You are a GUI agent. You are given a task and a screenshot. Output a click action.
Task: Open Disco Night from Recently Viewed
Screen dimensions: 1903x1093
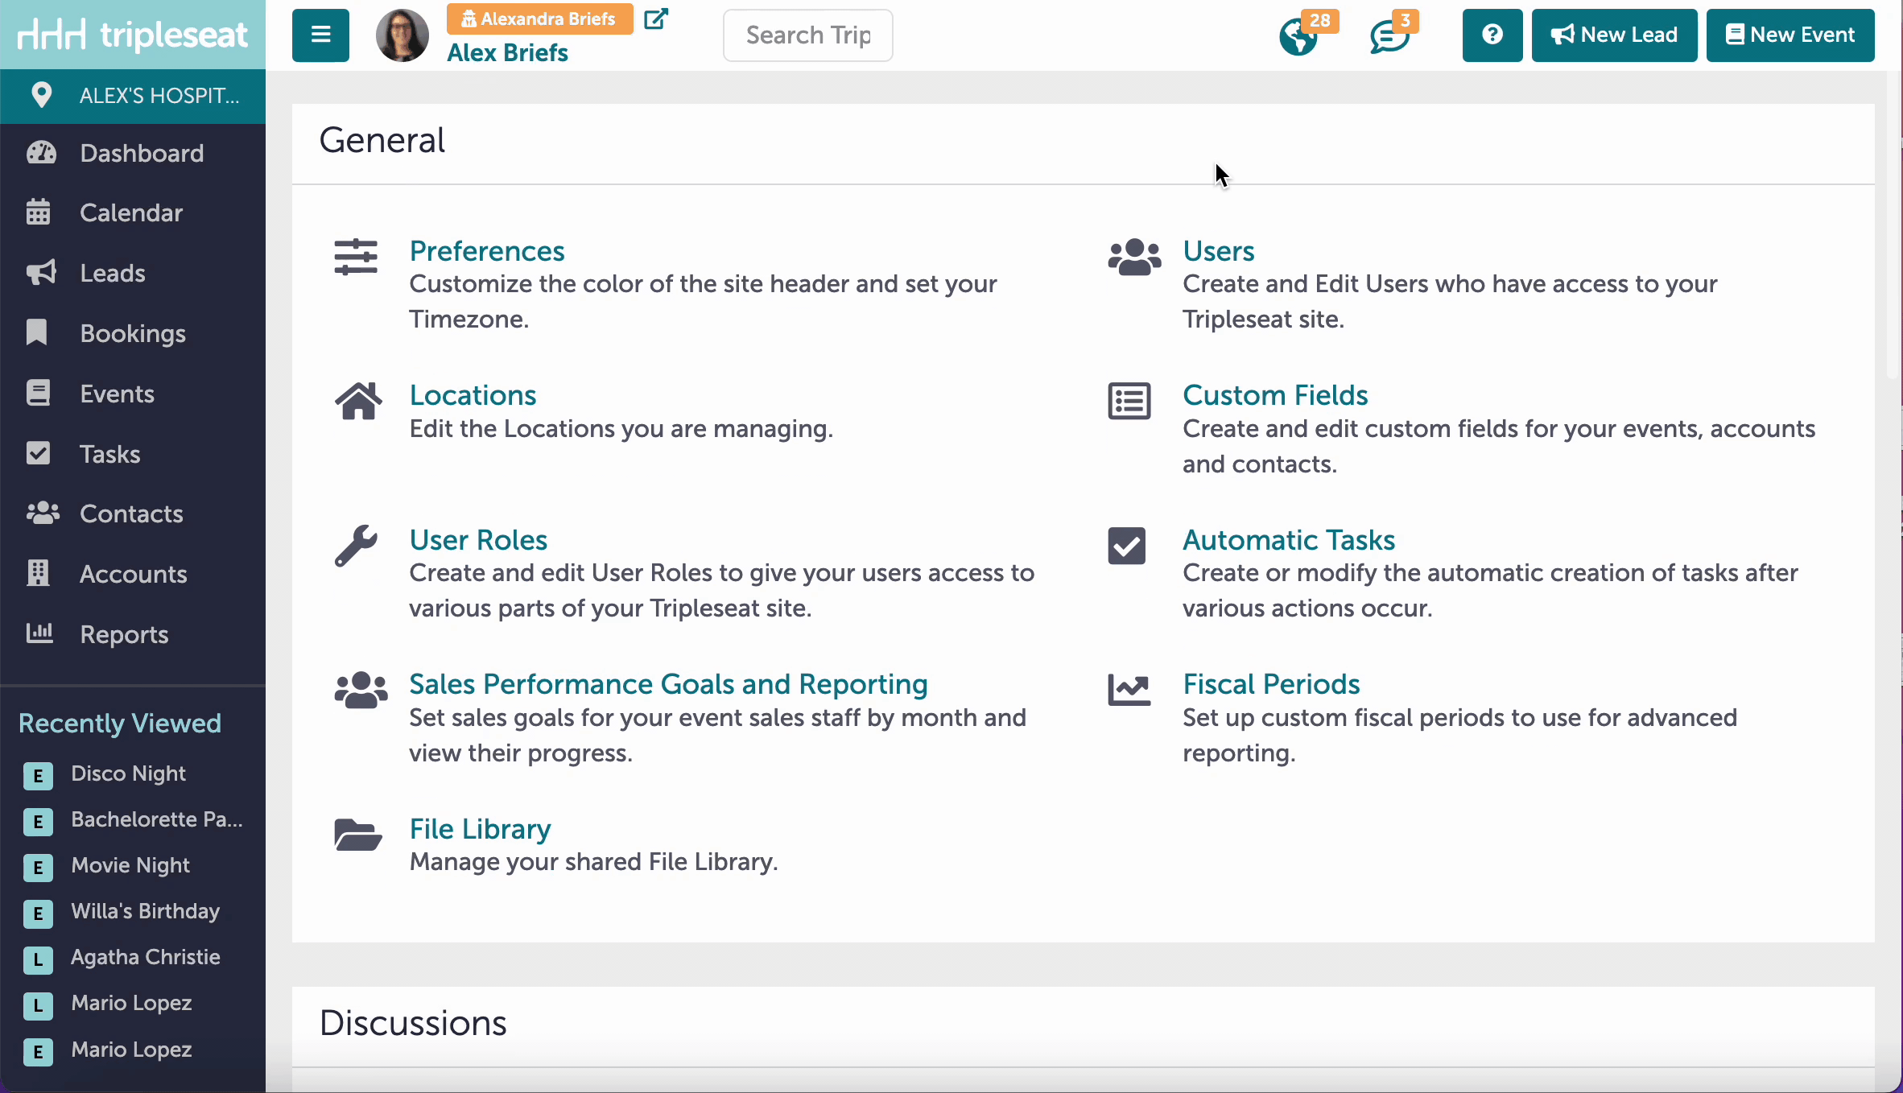click(x=127, y=774)
